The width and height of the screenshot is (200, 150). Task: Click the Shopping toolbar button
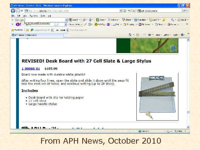pyautogui.click(x=129, y=24)
